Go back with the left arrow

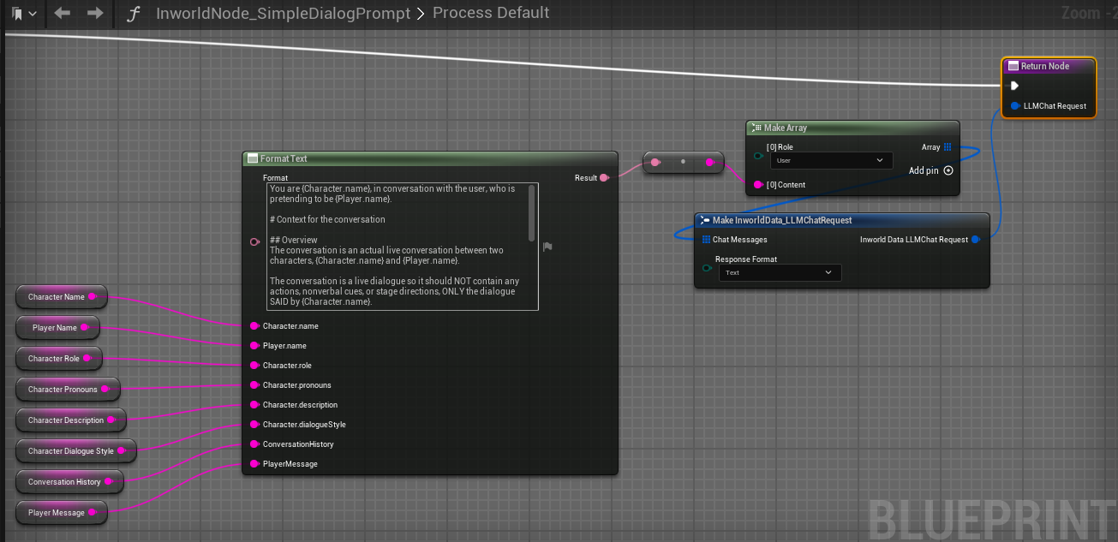click(62, 14)
